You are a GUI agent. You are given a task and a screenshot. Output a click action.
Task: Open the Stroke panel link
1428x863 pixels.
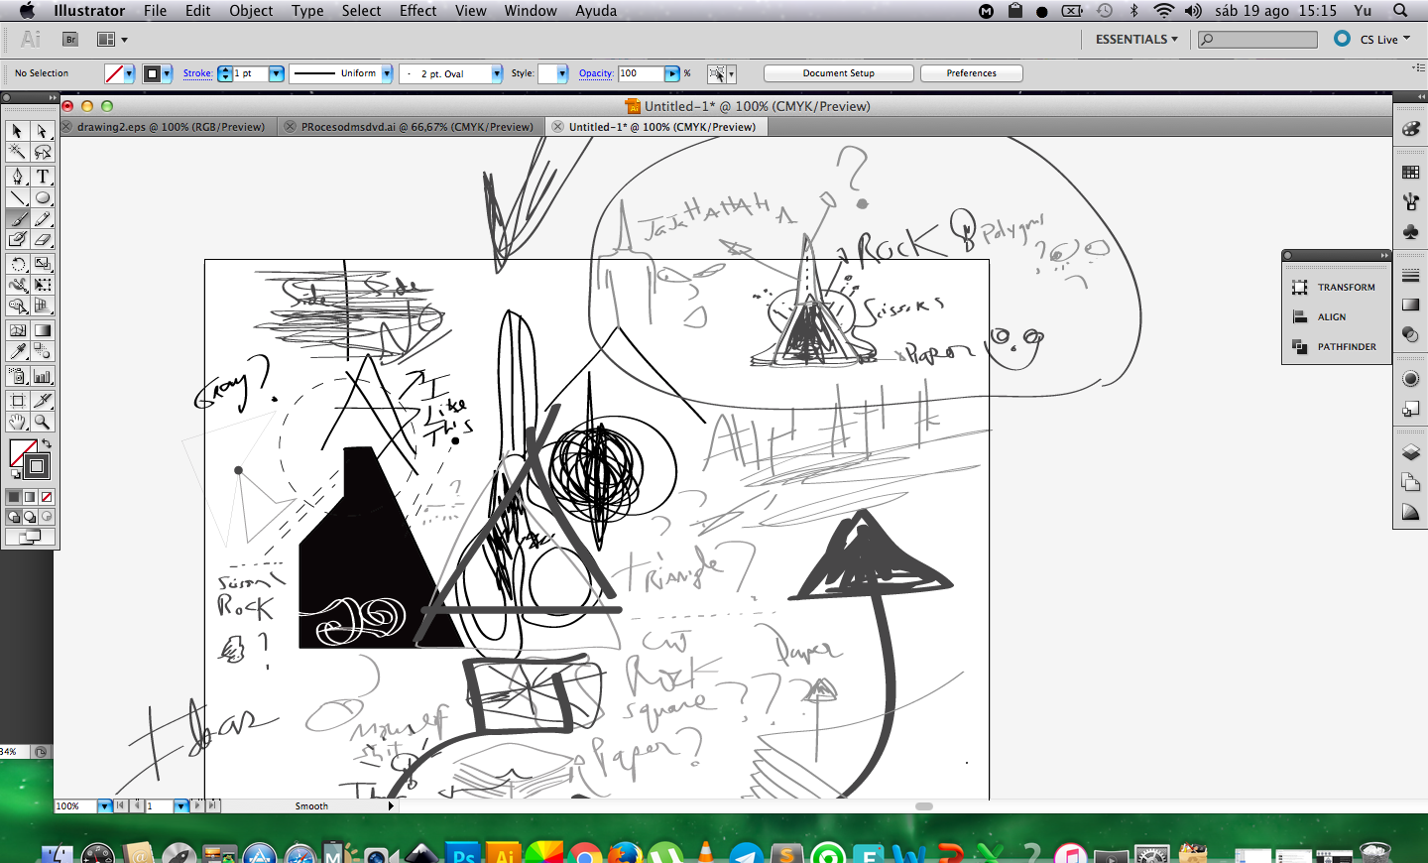[x=197, y=73]
